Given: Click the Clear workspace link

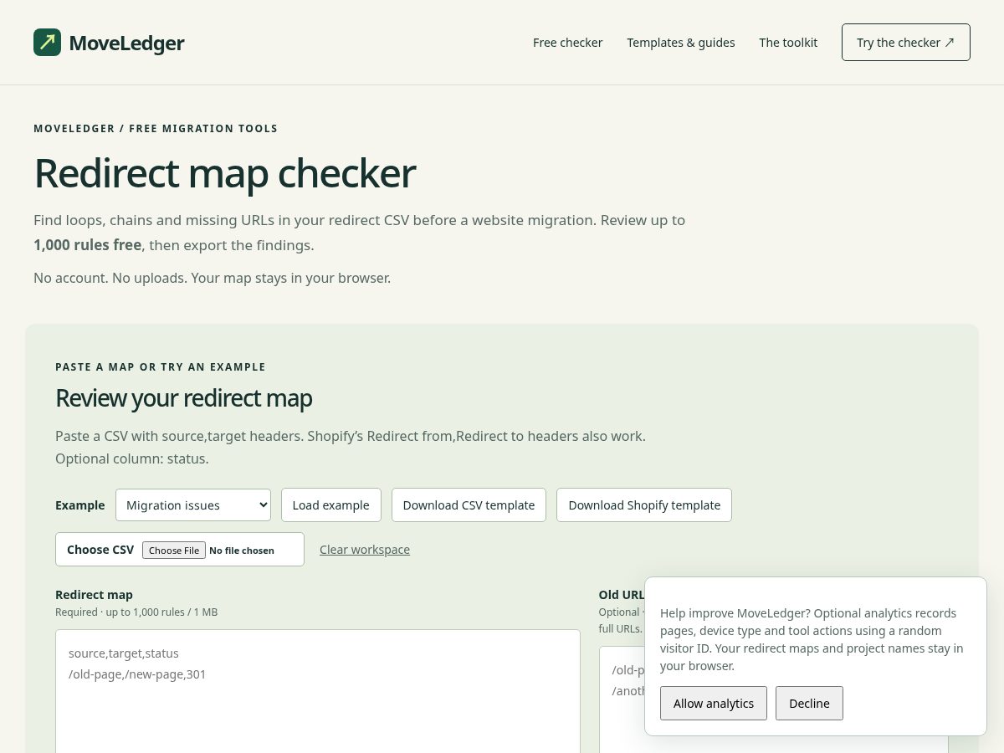Looking at the screenshot, I should point(365,550).
